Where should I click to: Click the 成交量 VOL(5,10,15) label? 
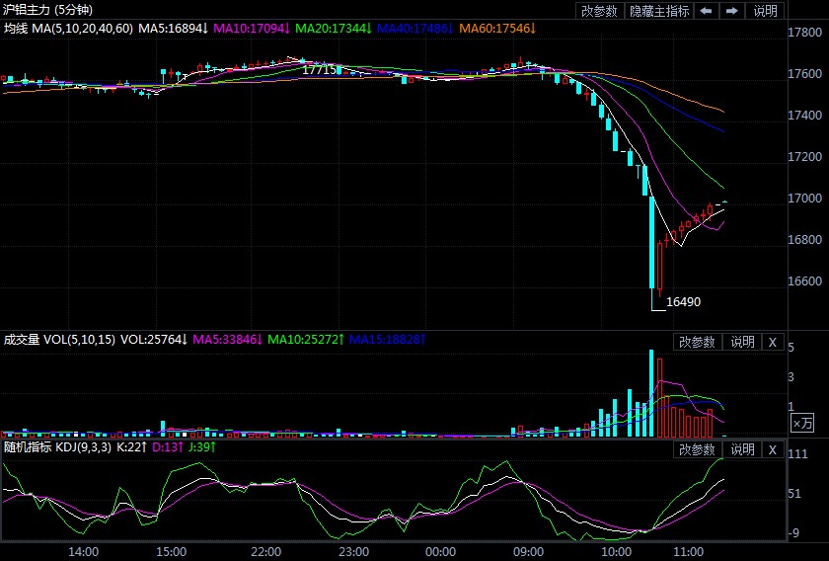click(59, 339)
